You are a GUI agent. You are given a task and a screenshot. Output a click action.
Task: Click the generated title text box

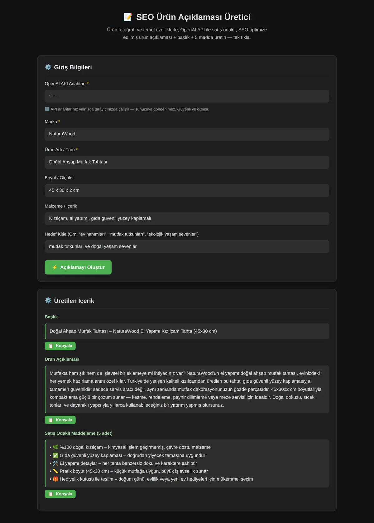187,331
